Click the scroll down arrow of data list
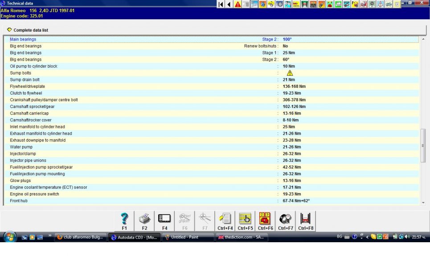The width and height of the screenshot is (430, 256). tap(423, 202)
